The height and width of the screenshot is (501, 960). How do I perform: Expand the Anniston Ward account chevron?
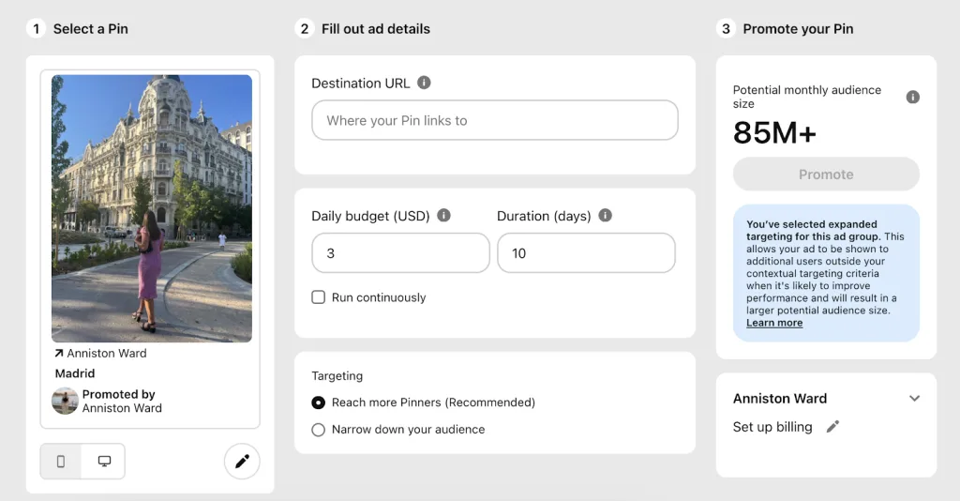point(914,398)
